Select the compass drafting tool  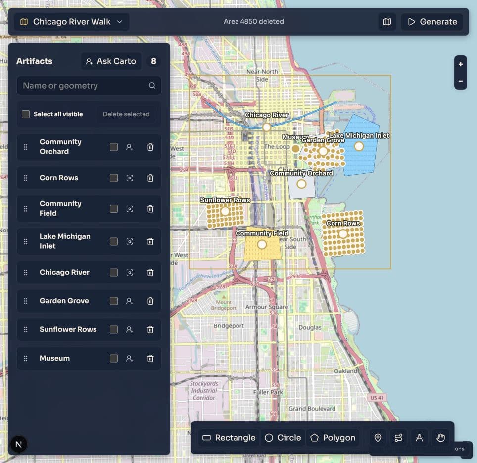[420, 438]
